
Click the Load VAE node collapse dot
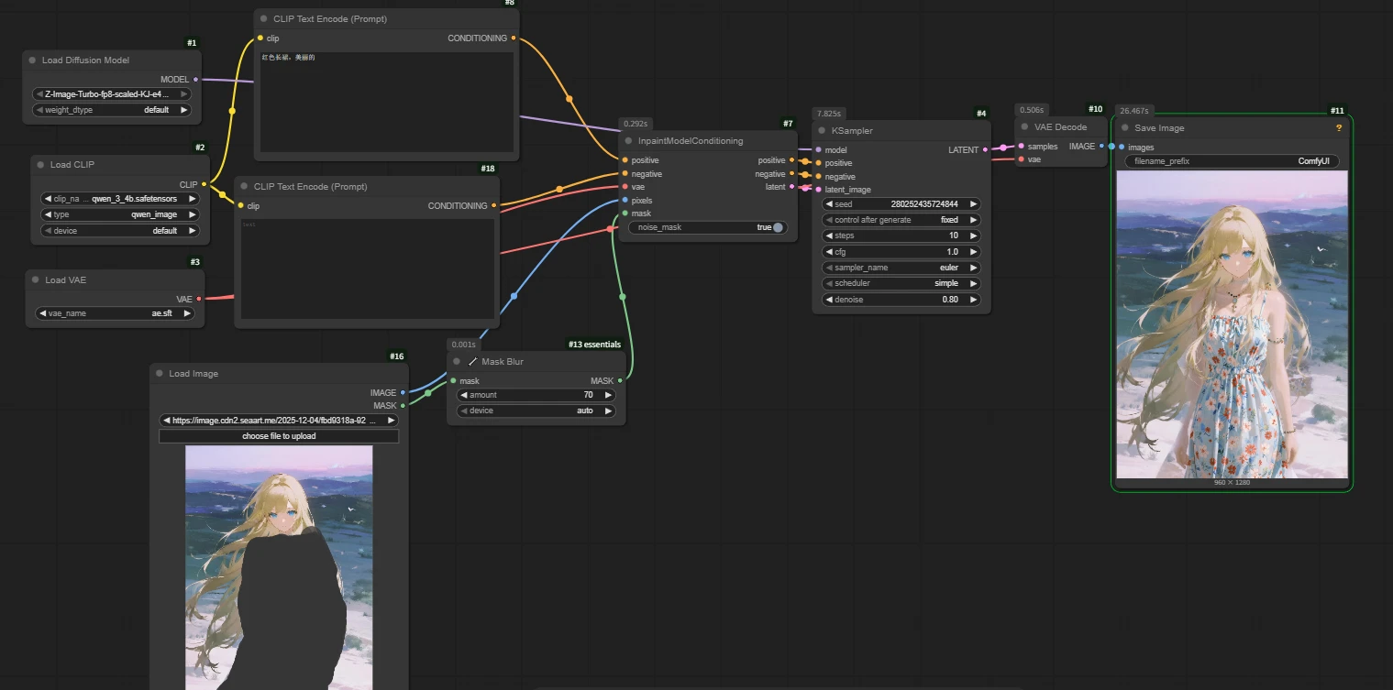click(36, 280)
